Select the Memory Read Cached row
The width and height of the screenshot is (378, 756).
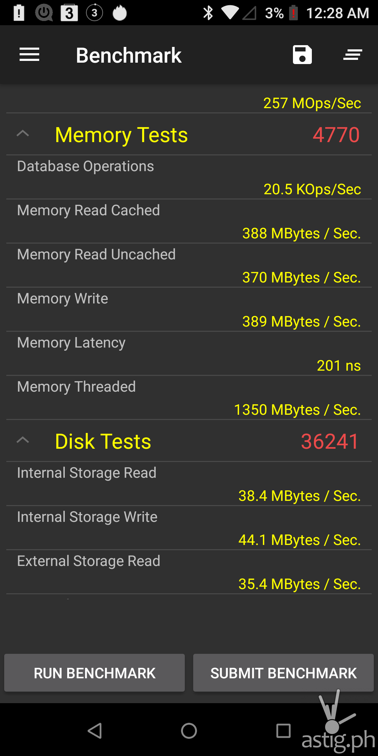pos(189,222)
